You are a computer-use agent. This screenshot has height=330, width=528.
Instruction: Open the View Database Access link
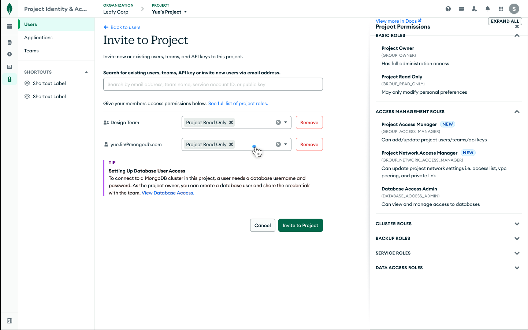[168, 193]
